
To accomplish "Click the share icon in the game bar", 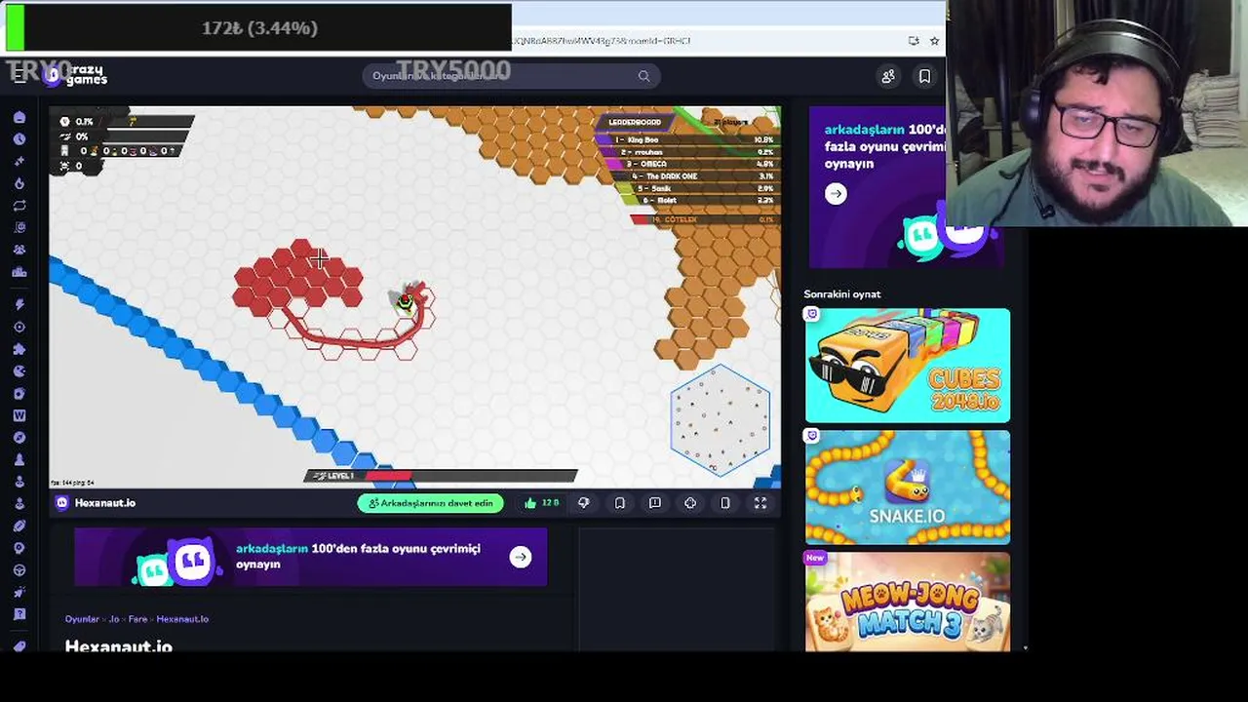I will pos(690,503).
